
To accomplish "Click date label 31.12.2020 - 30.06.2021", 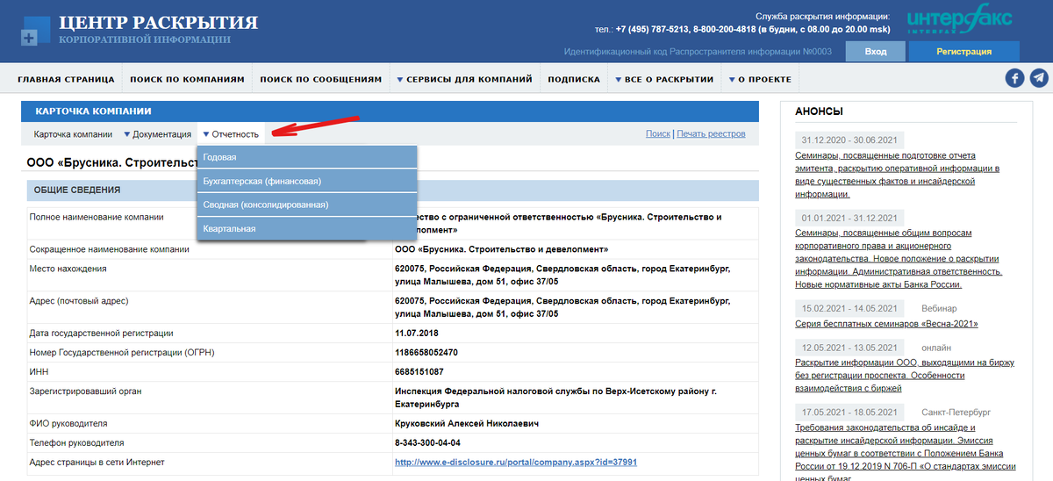I will pos(849,140).
